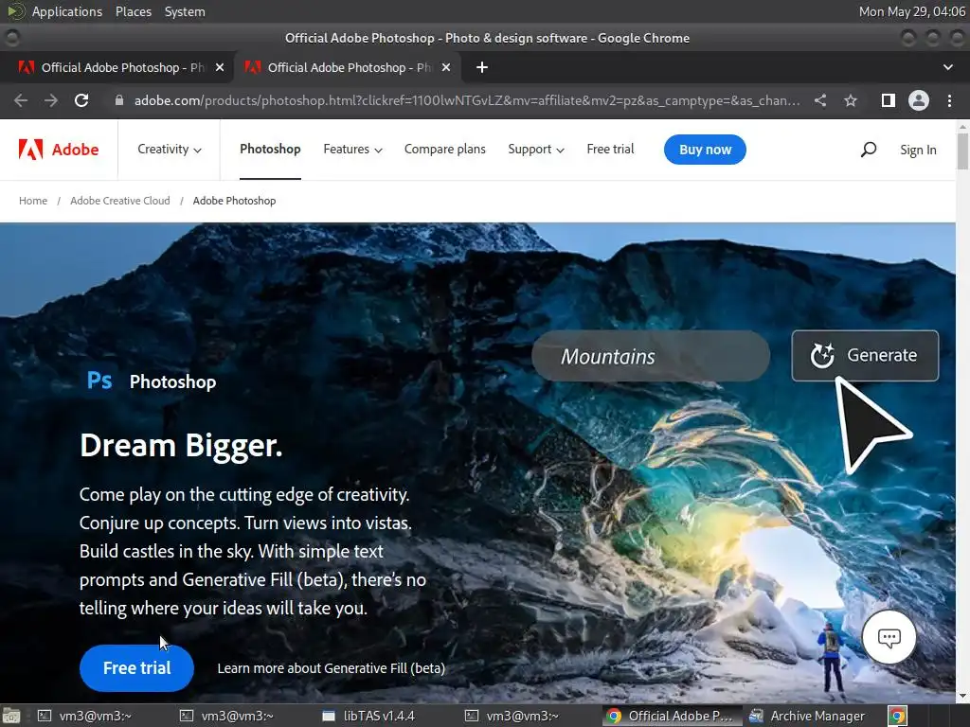The height and width of the screenshot is (727, 970).
Task: Open a new browser tab
Action: coord(482,67)
